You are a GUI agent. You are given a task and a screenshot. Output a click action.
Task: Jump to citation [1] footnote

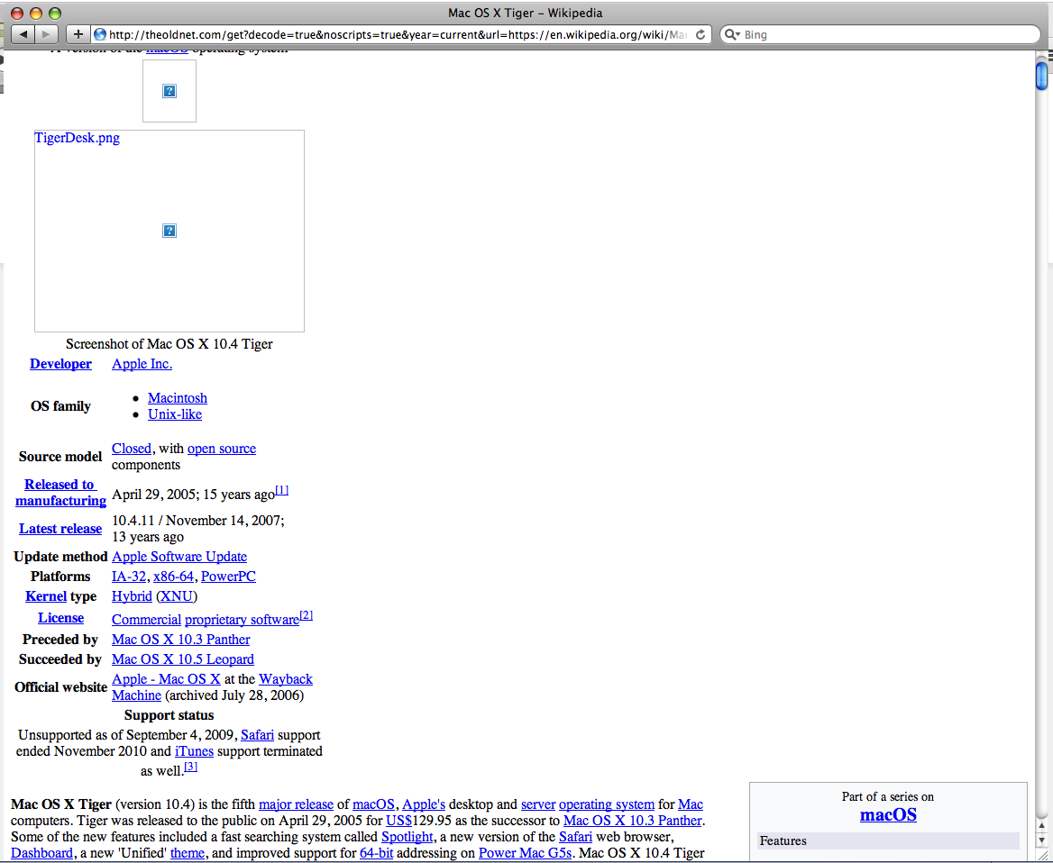click(282, 491)
